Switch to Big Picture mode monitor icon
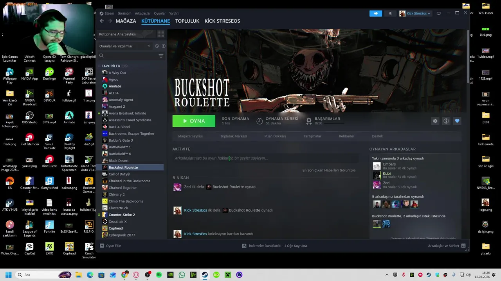Viewport: 501px width, 281px height. click(x=438, y=13)
